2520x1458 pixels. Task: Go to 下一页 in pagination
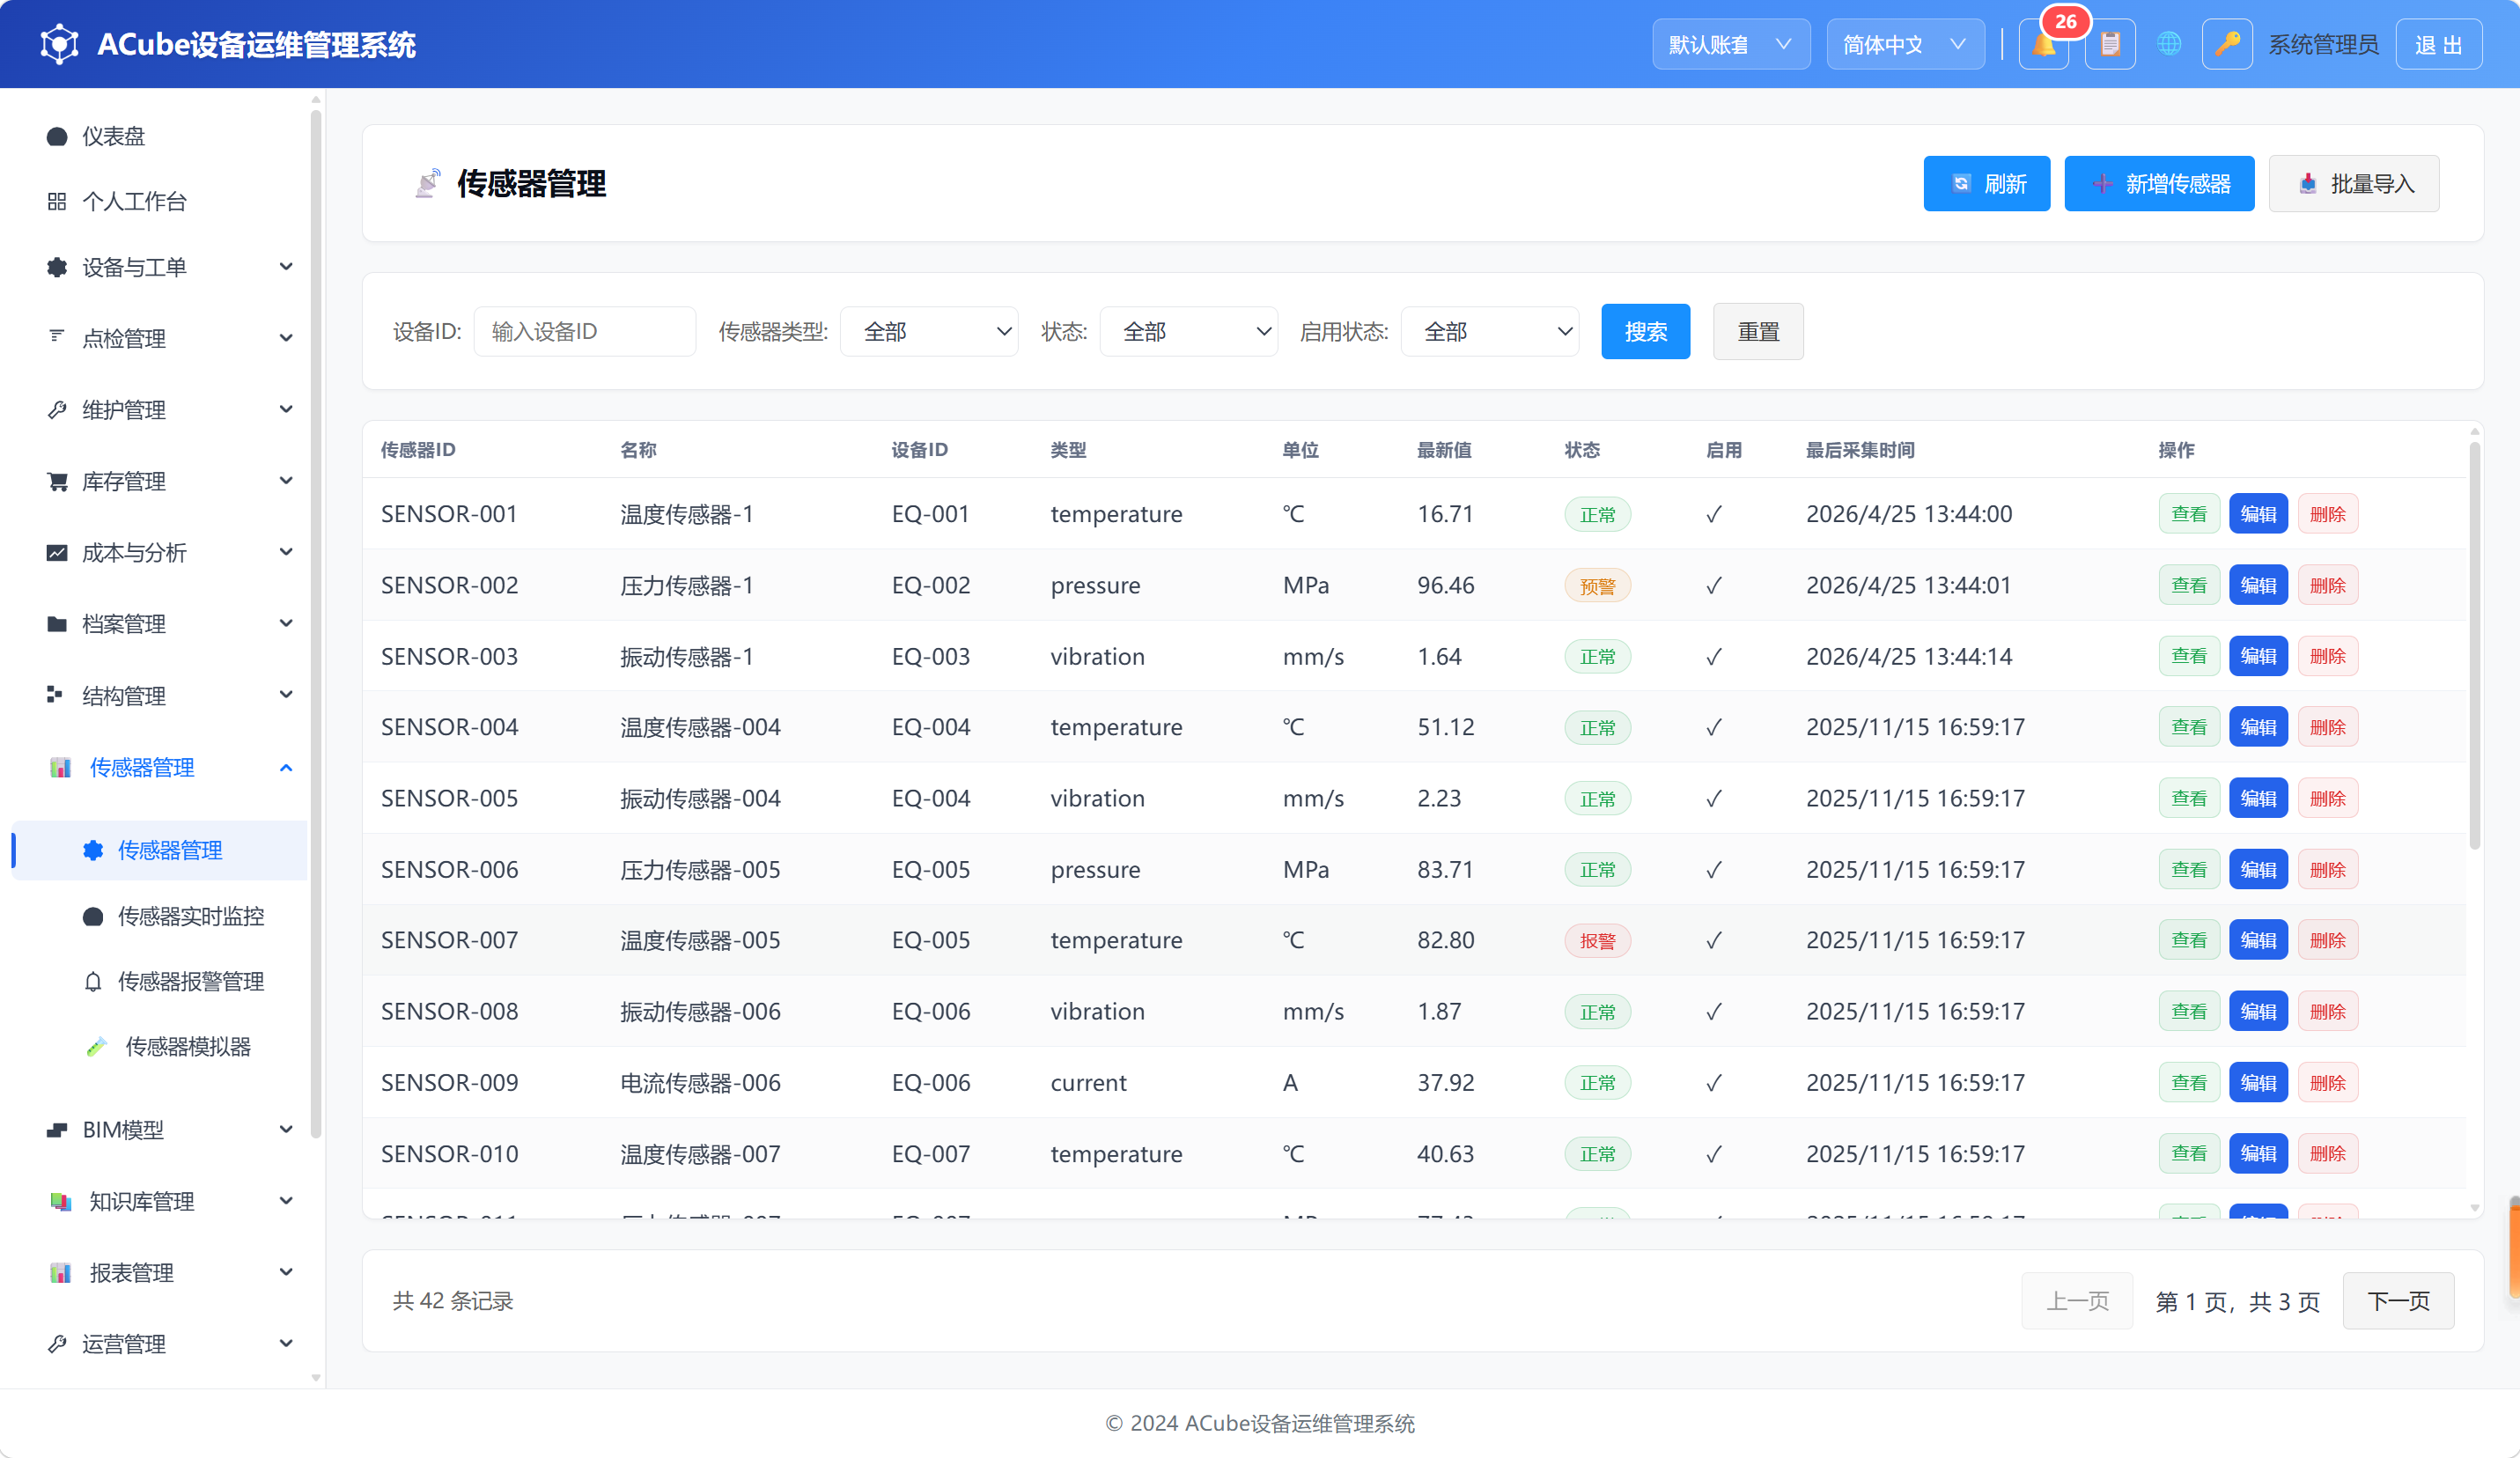[x=2398, y=1301]
